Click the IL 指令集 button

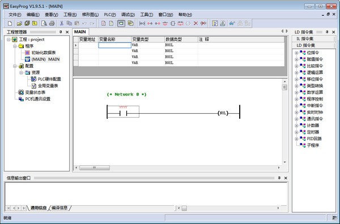coord(313,38)
